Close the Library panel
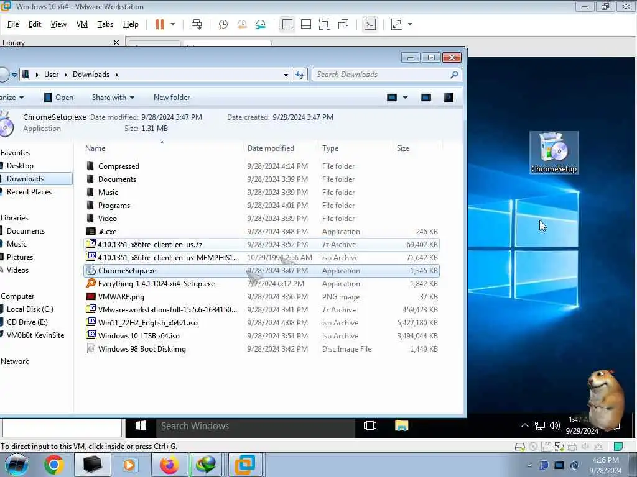Image resolution: width=637 pixels, height=477 pixels. (x=116, y=42)
